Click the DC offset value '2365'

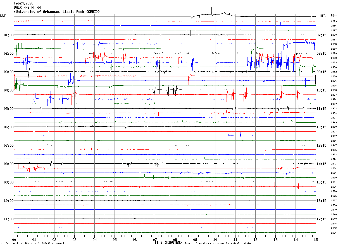tap(334, 86)
